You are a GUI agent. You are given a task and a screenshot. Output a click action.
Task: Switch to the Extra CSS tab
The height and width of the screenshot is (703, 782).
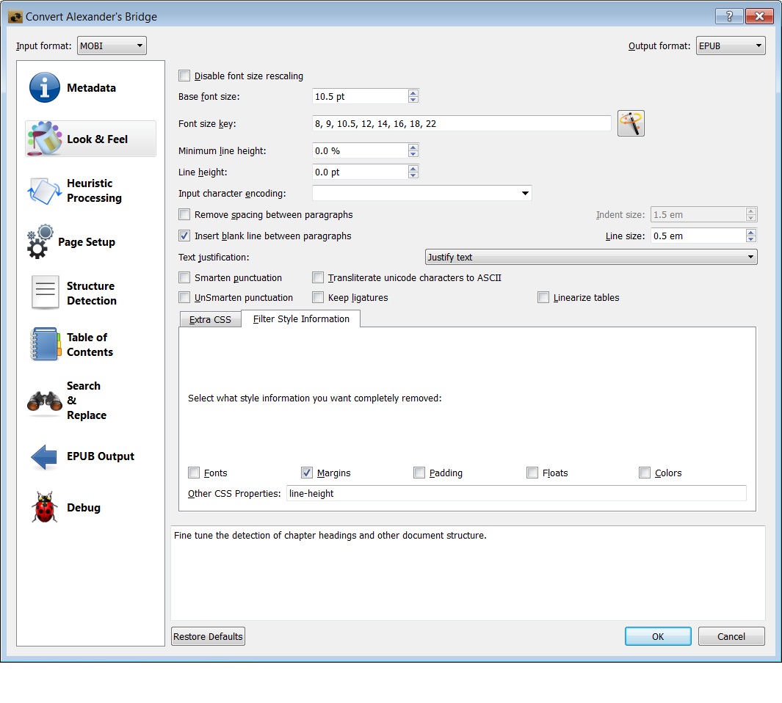point(210,320)
